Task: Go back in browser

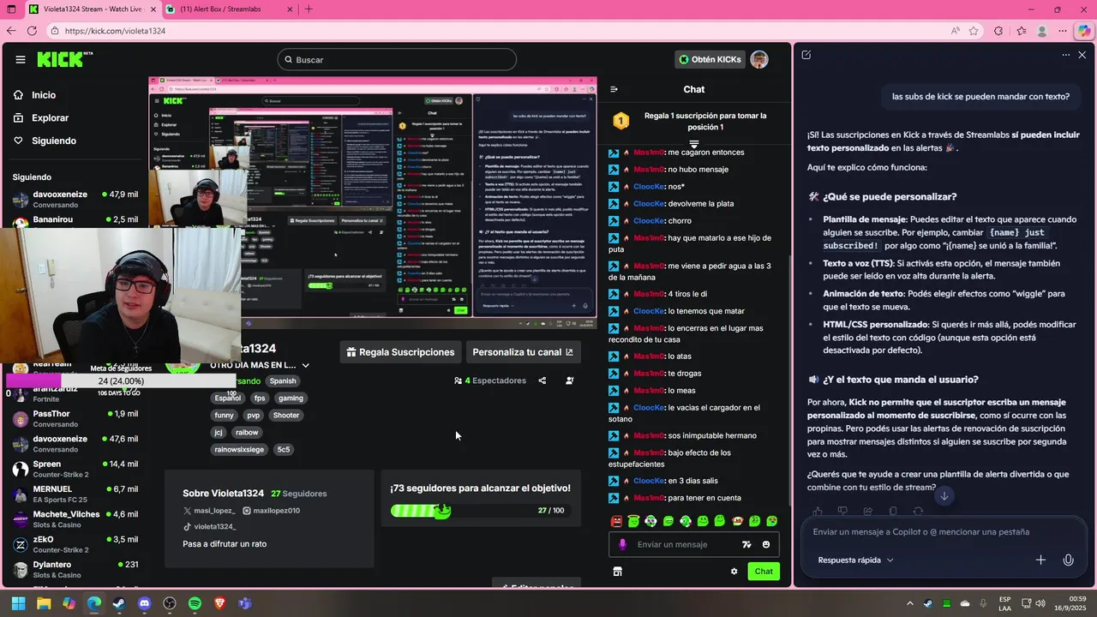Action: (x=11, y=31)
